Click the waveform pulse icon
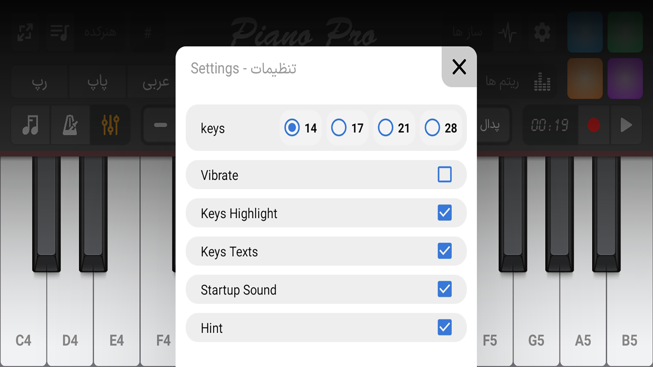This screenshot has width=653, height=367. (507, 33)
